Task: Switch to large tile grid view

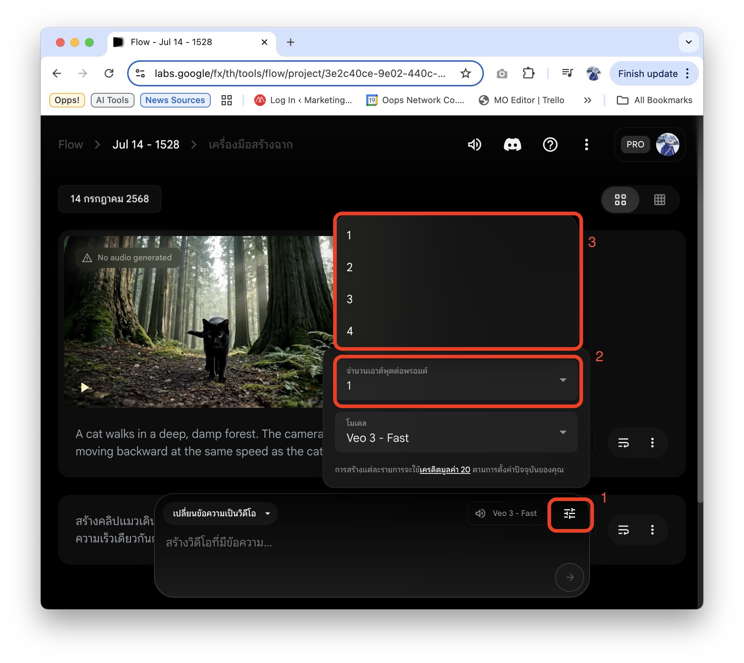Action: click(620, 200)
